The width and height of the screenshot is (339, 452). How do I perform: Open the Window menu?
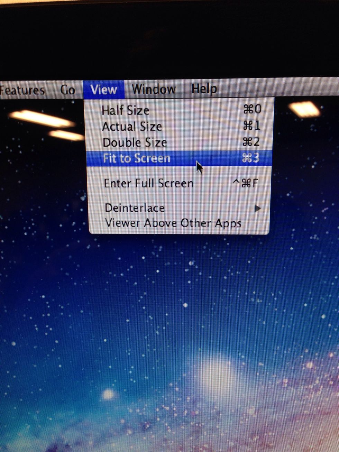tap(153, 90)
